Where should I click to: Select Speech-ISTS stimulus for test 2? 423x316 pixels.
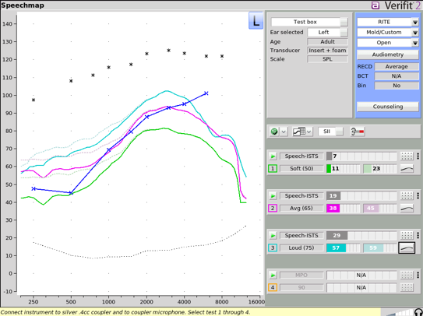(x=301, y=195)
